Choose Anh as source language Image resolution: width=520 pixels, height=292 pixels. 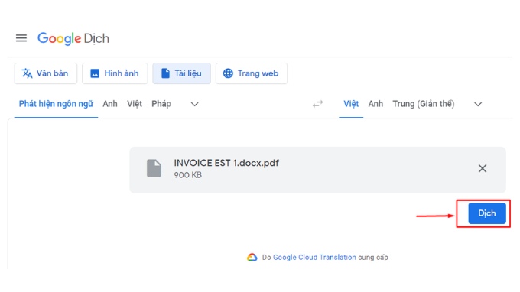110,104
